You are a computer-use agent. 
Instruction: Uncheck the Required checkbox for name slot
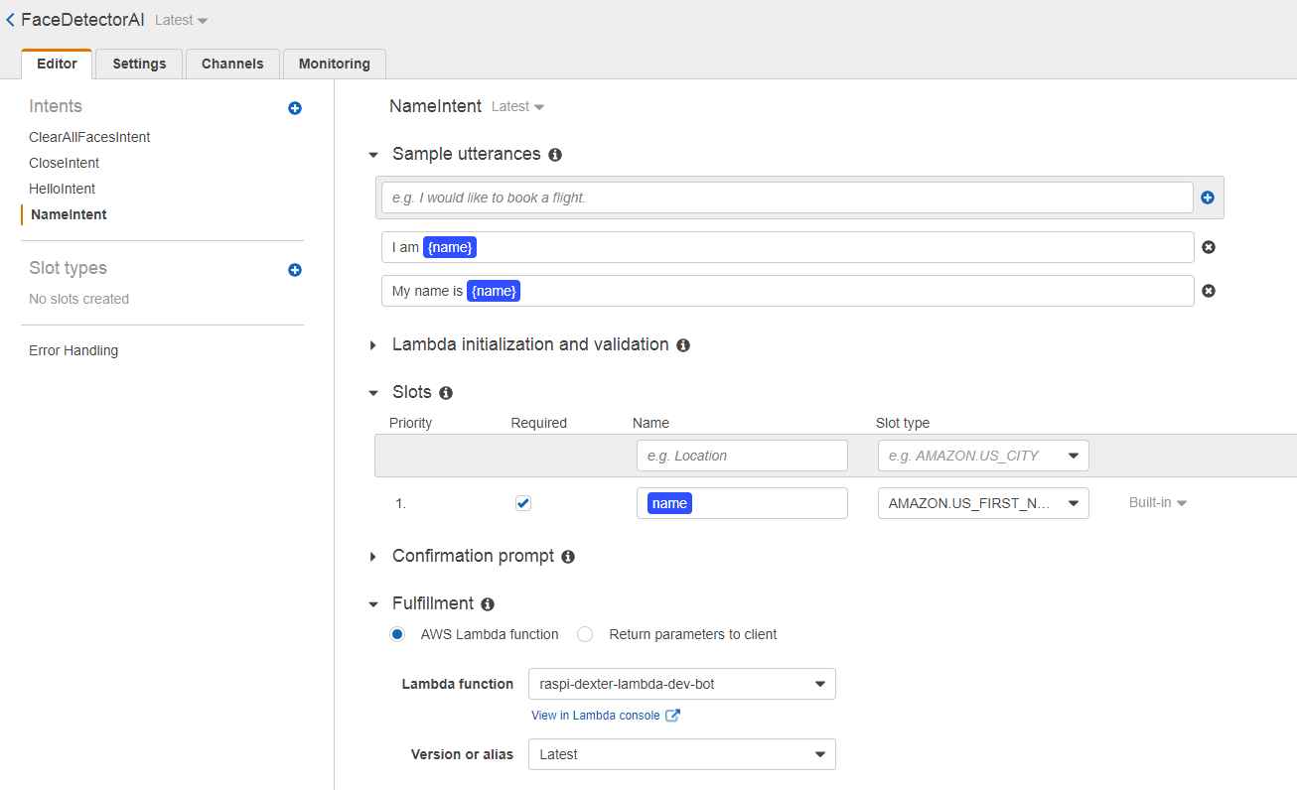(x=523, y=503)
